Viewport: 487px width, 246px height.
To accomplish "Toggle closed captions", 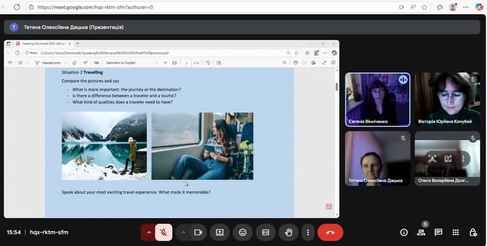I will tap(265, 232).
